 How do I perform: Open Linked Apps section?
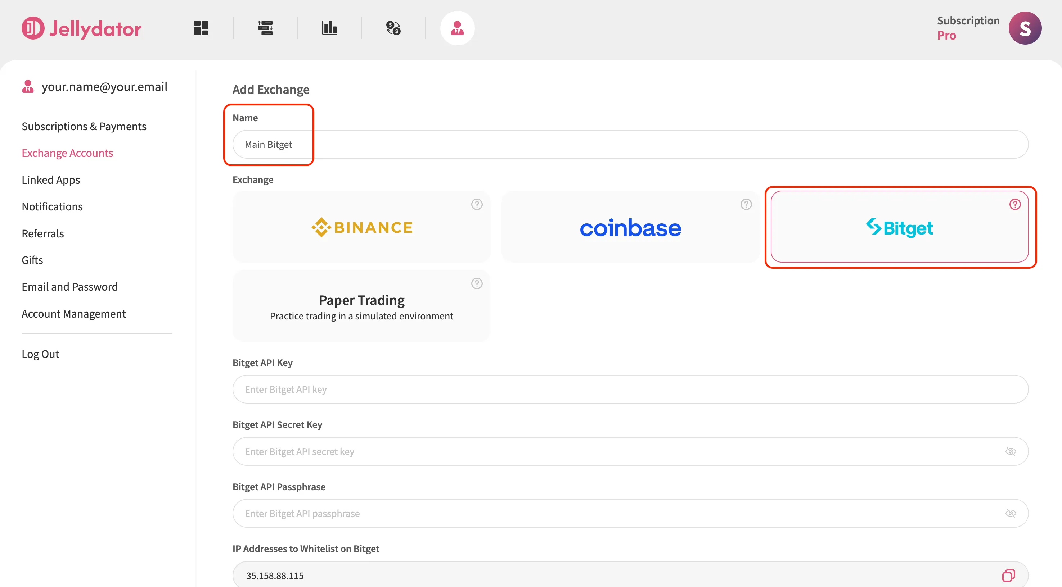51,179
